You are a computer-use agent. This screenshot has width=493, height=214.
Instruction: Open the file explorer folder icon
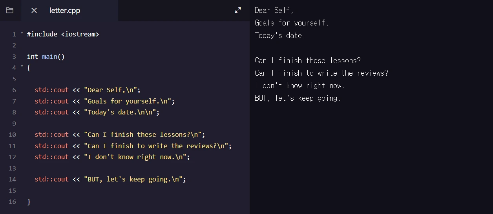[10, 11]
